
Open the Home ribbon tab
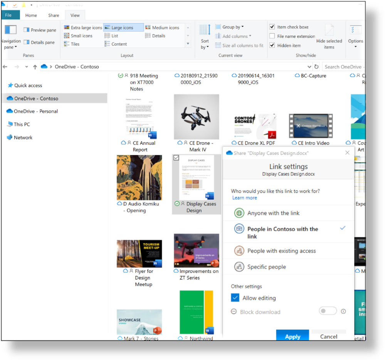click(31, 15)
